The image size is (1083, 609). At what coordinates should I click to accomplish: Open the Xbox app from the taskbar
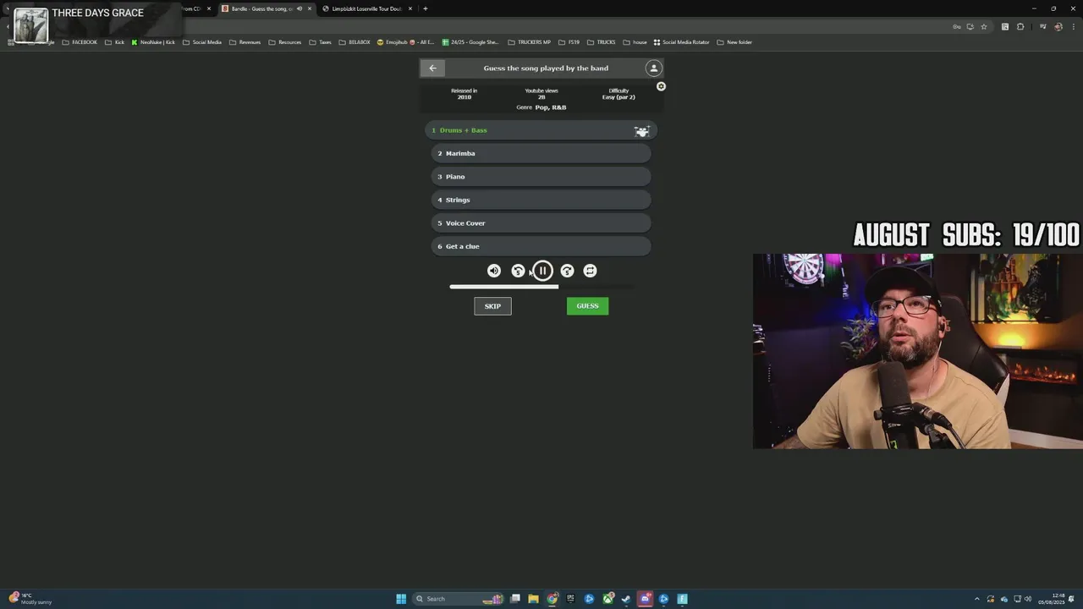coord(607,599)
